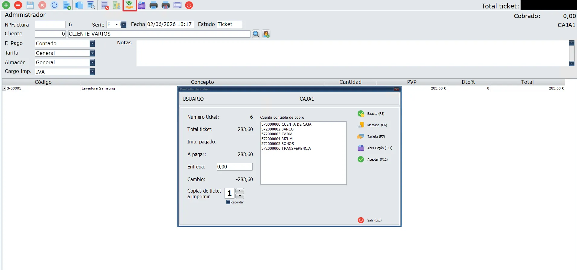Click the Código column header
Image resolution: width=577 pixels, height=270 pixels.
pos(43,82)
